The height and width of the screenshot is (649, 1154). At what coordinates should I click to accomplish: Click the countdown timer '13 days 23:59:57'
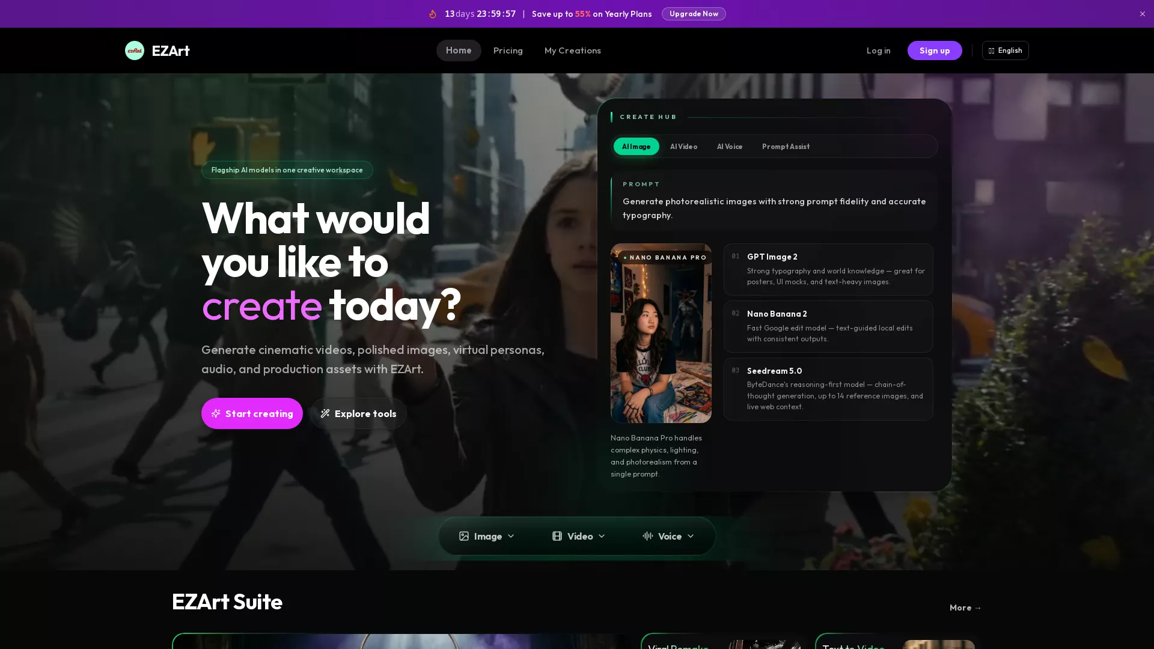pos(480,14)
